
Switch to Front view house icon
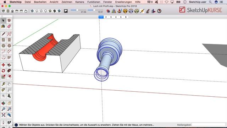click(x=12, y=11)
